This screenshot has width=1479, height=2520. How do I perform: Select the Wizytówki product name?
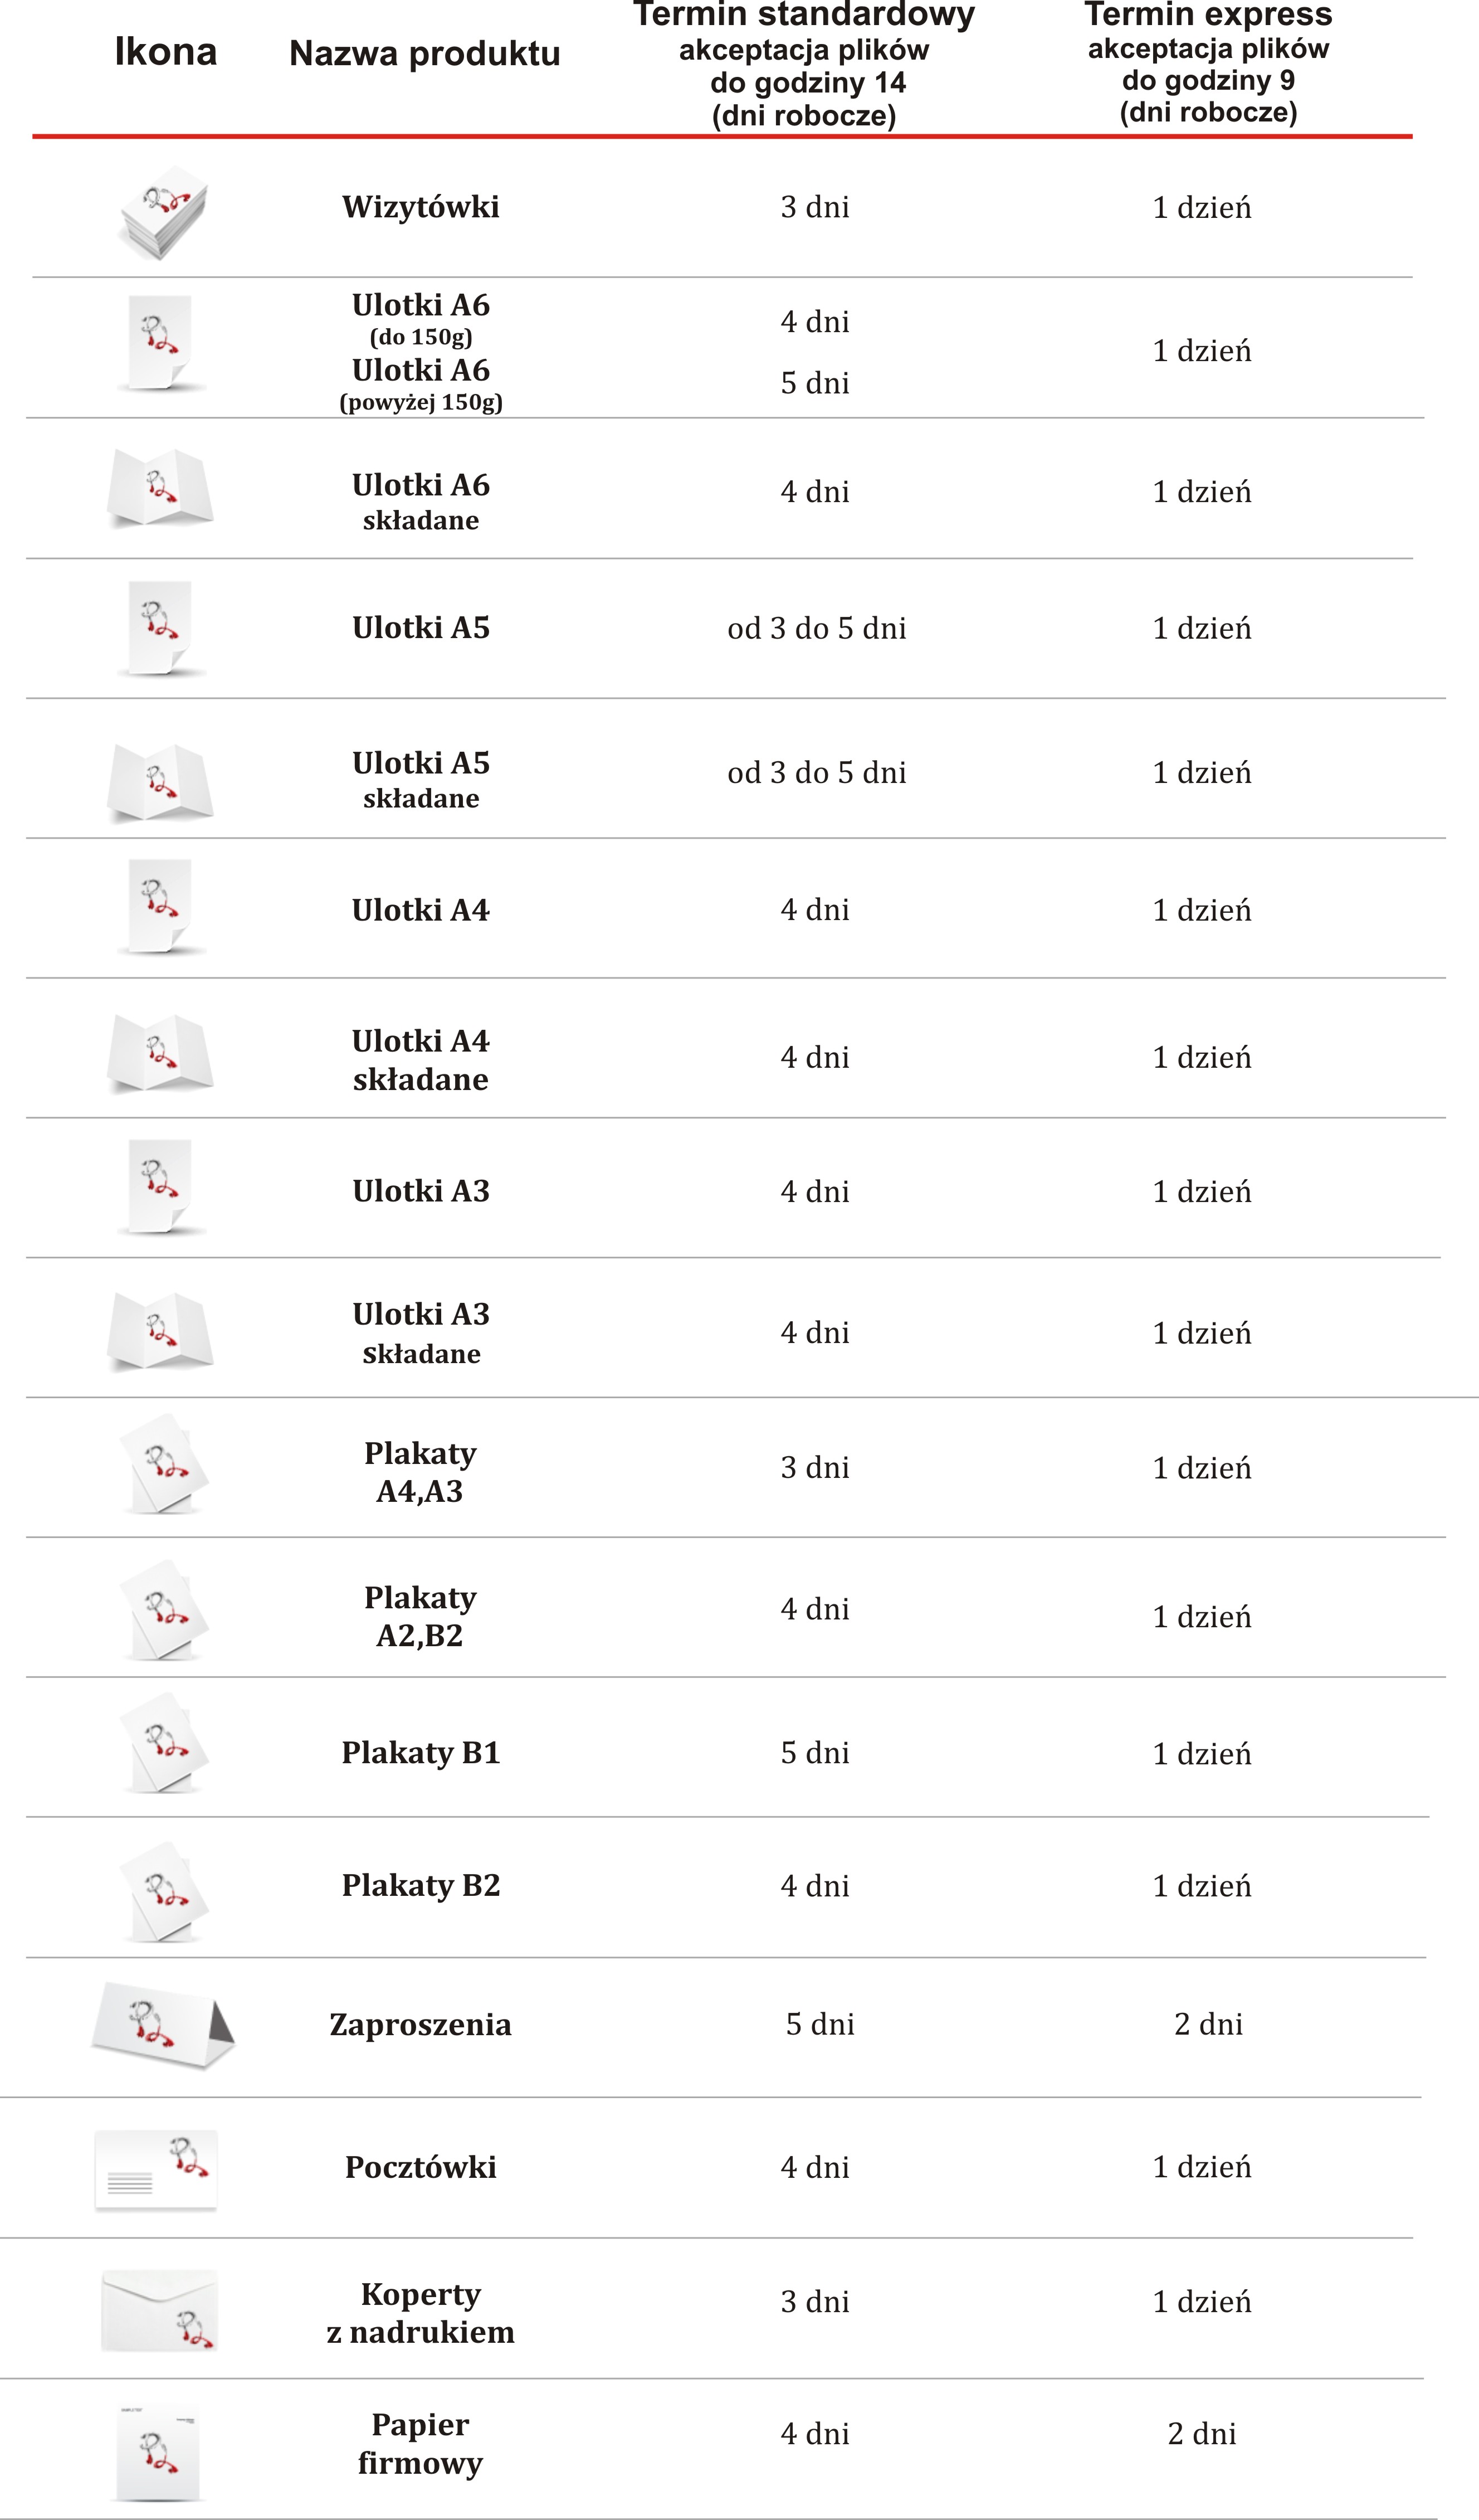tap(421, 207)
